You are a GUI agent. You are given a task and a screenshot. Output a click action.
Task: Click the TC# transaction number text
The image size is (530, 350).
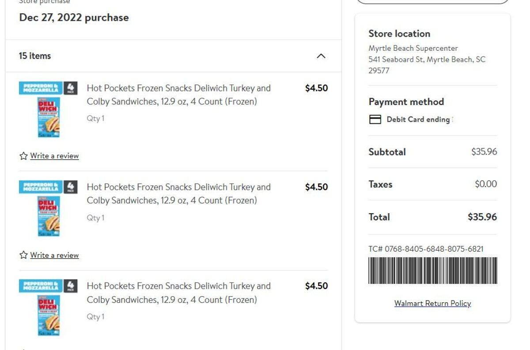pos(426,249)
